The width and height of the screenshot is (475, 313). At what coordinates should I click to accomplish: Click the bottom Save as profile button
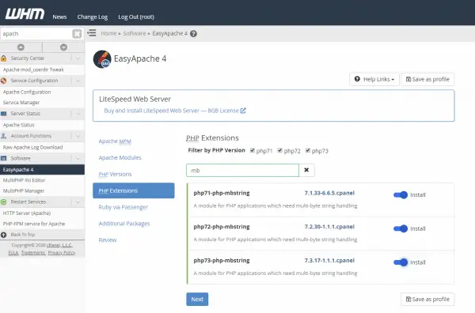point(427,299)
